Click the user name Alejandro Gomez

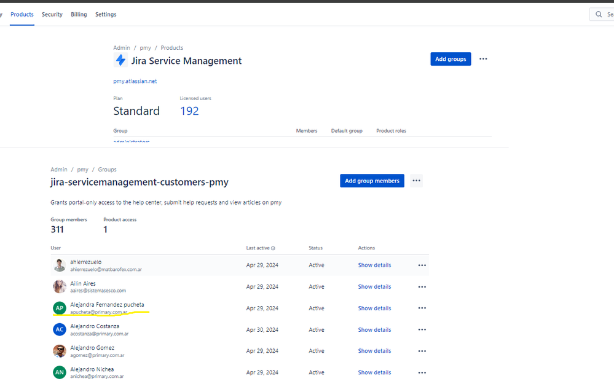[x=92, y=348]
